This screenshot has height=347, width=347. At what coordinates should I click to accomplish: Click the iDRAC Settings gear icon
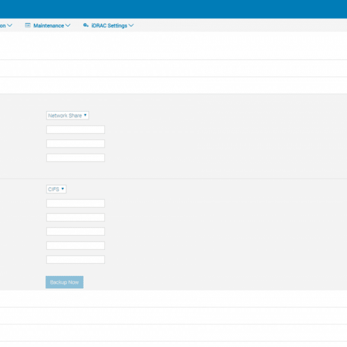(x=86, y=26)
